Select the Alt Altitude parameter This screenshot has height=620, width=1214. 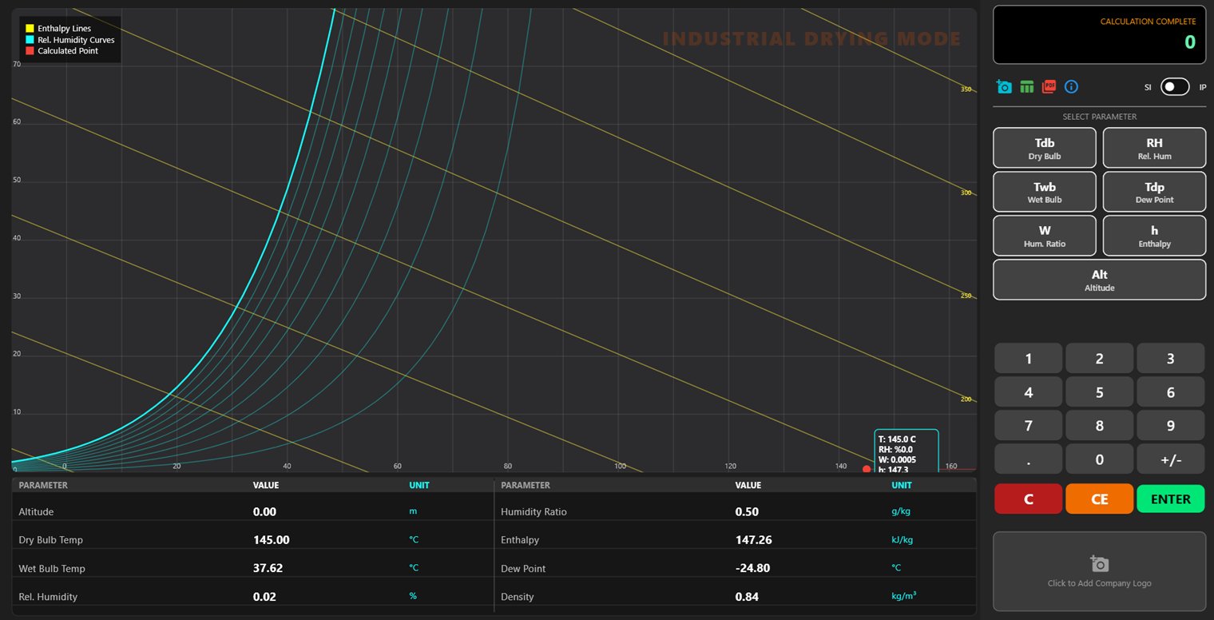(1099, 280)
